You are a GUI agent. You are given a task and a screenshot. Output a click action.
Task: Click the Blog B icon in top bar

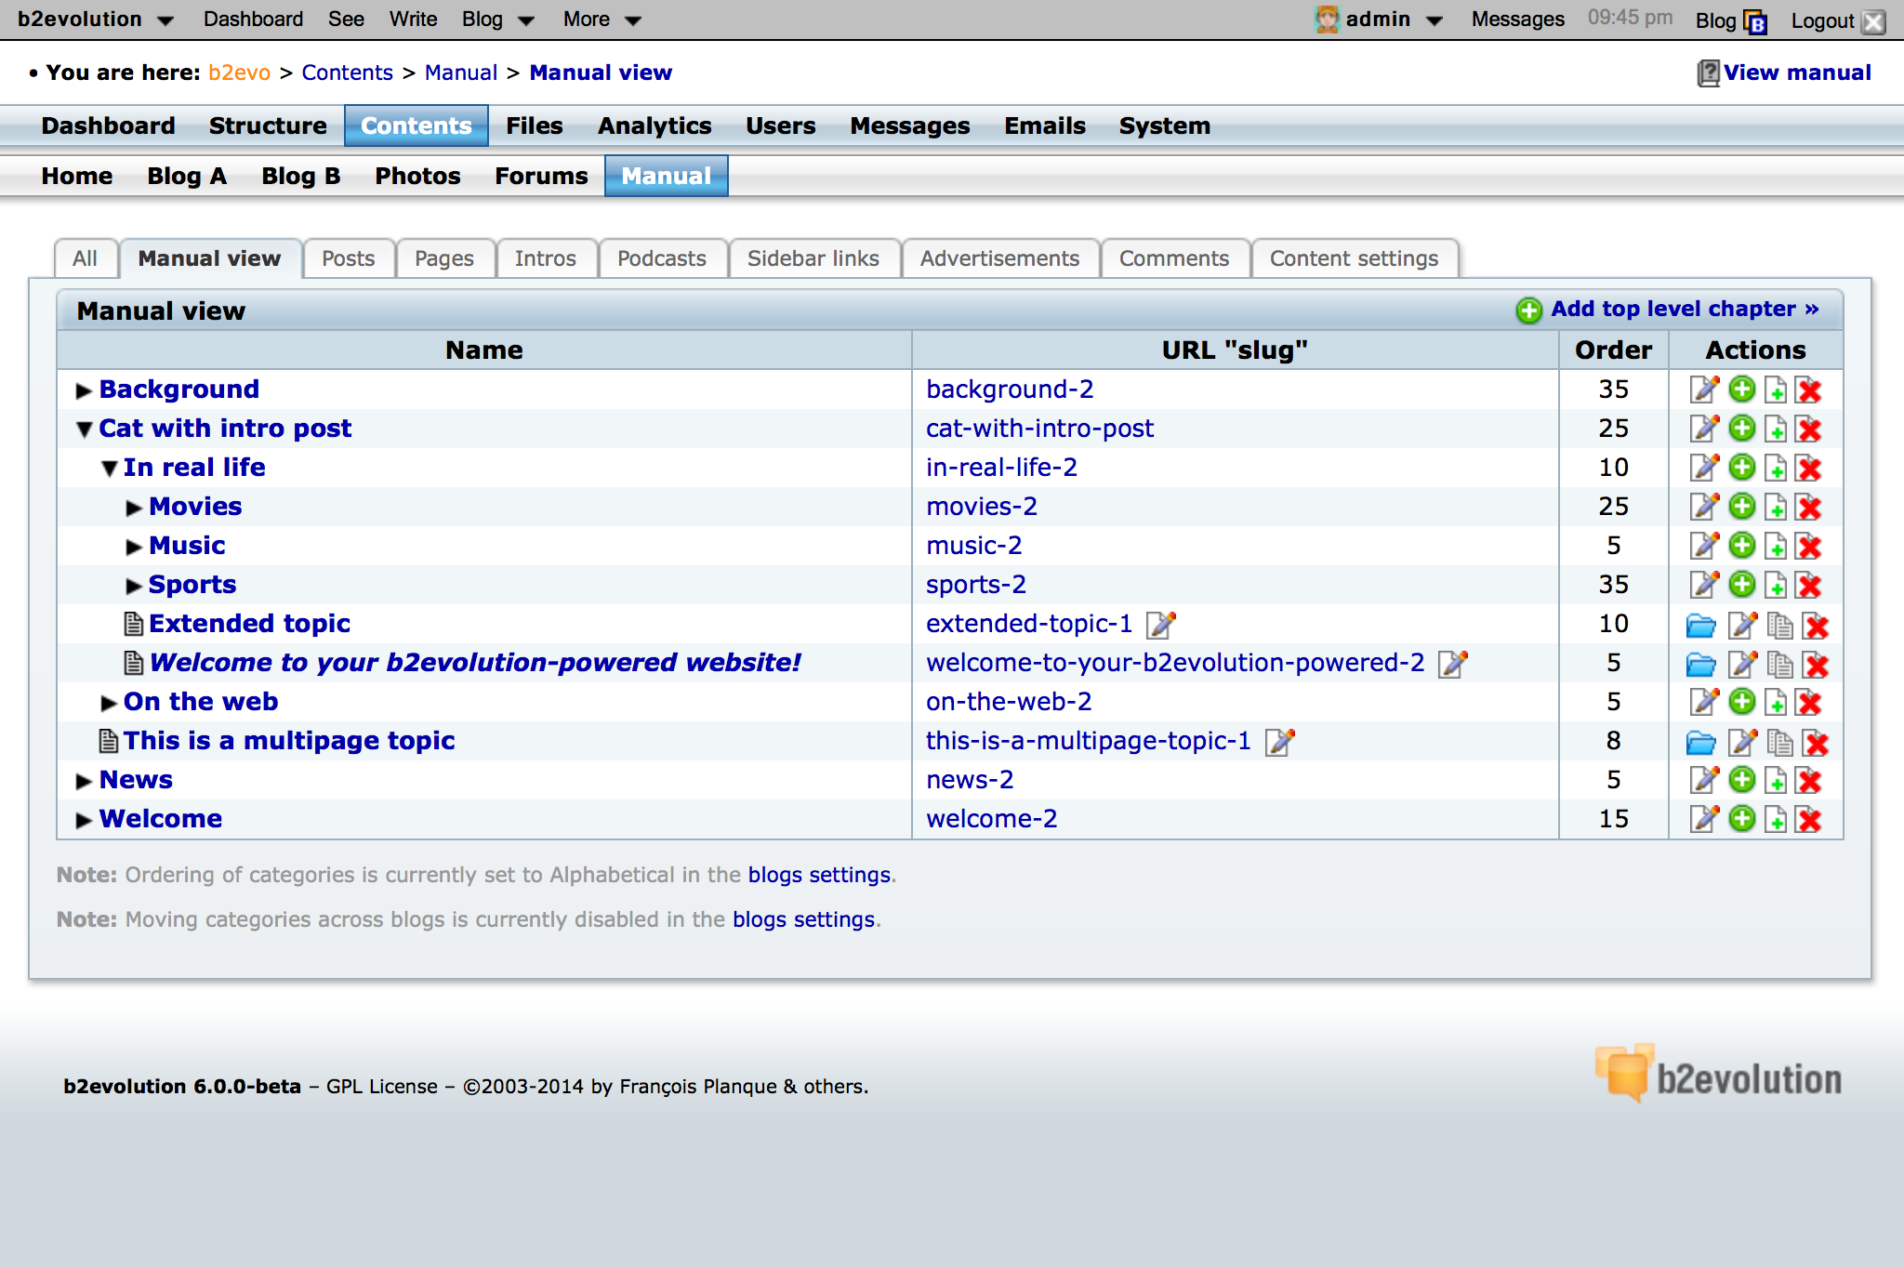tap(1755, 21)
